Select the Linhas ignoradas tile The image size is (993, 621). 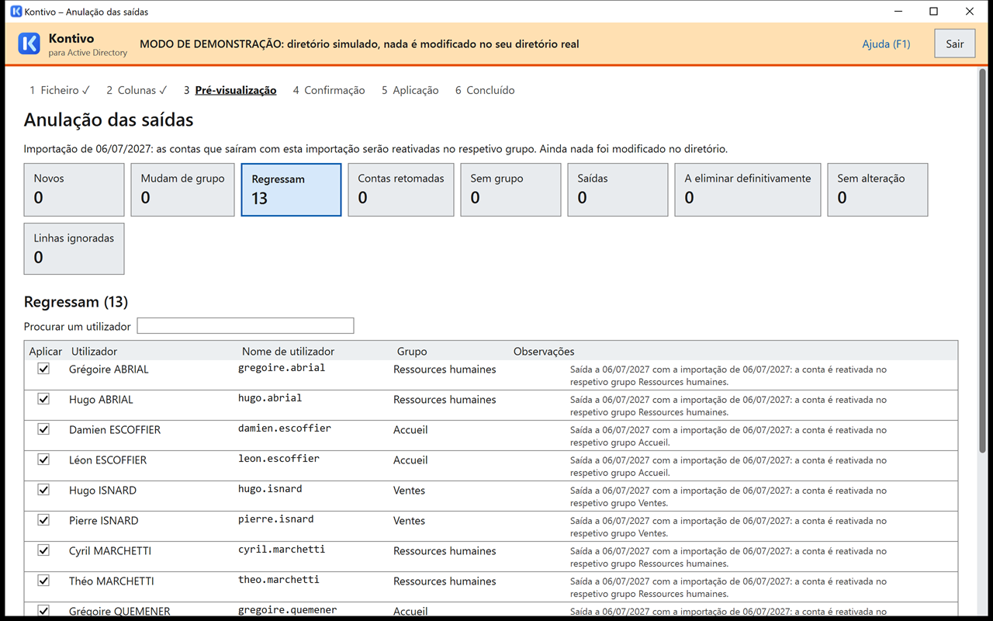[x=74, y=249]
